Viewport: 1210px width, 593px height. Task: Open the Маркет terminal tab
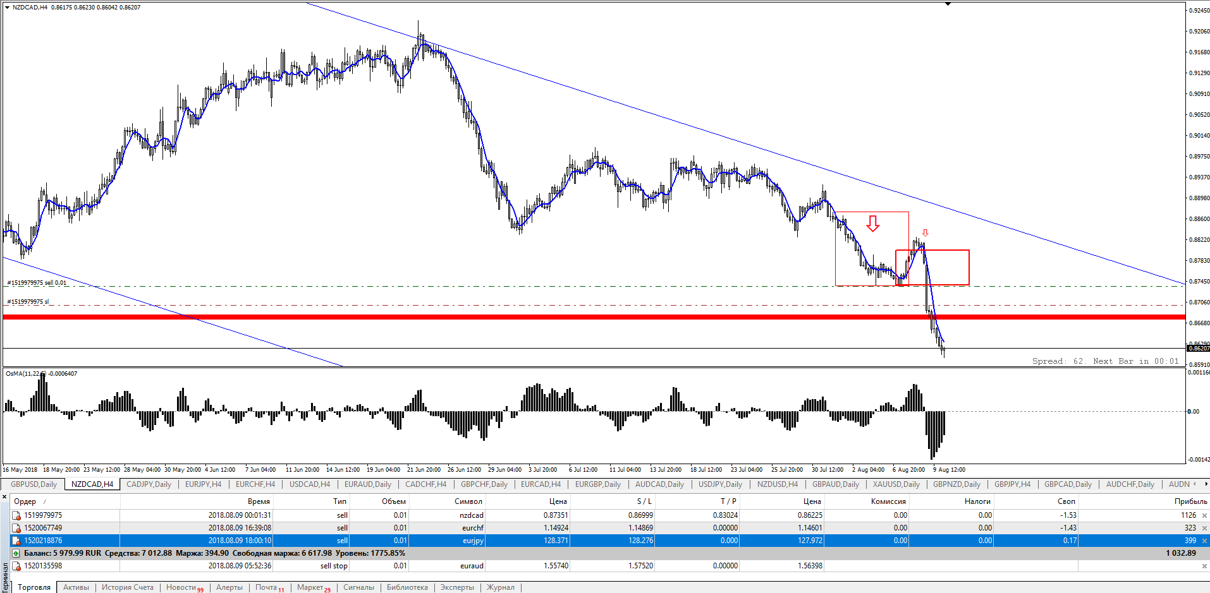(314, 587)
